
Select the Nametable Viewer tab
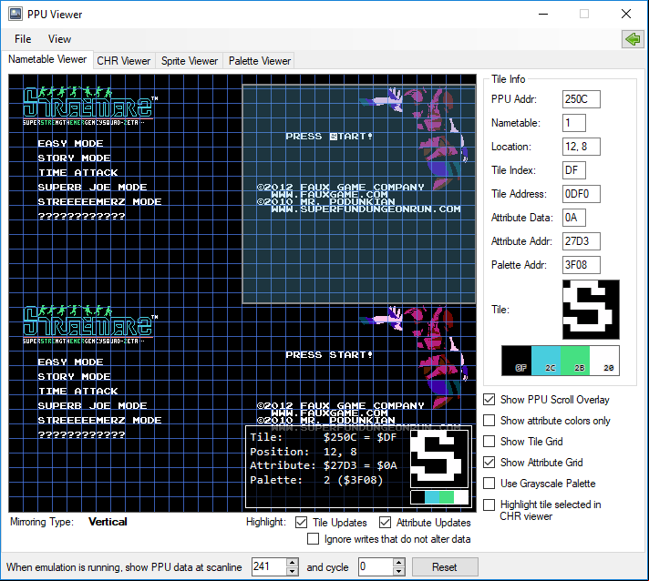47,59
